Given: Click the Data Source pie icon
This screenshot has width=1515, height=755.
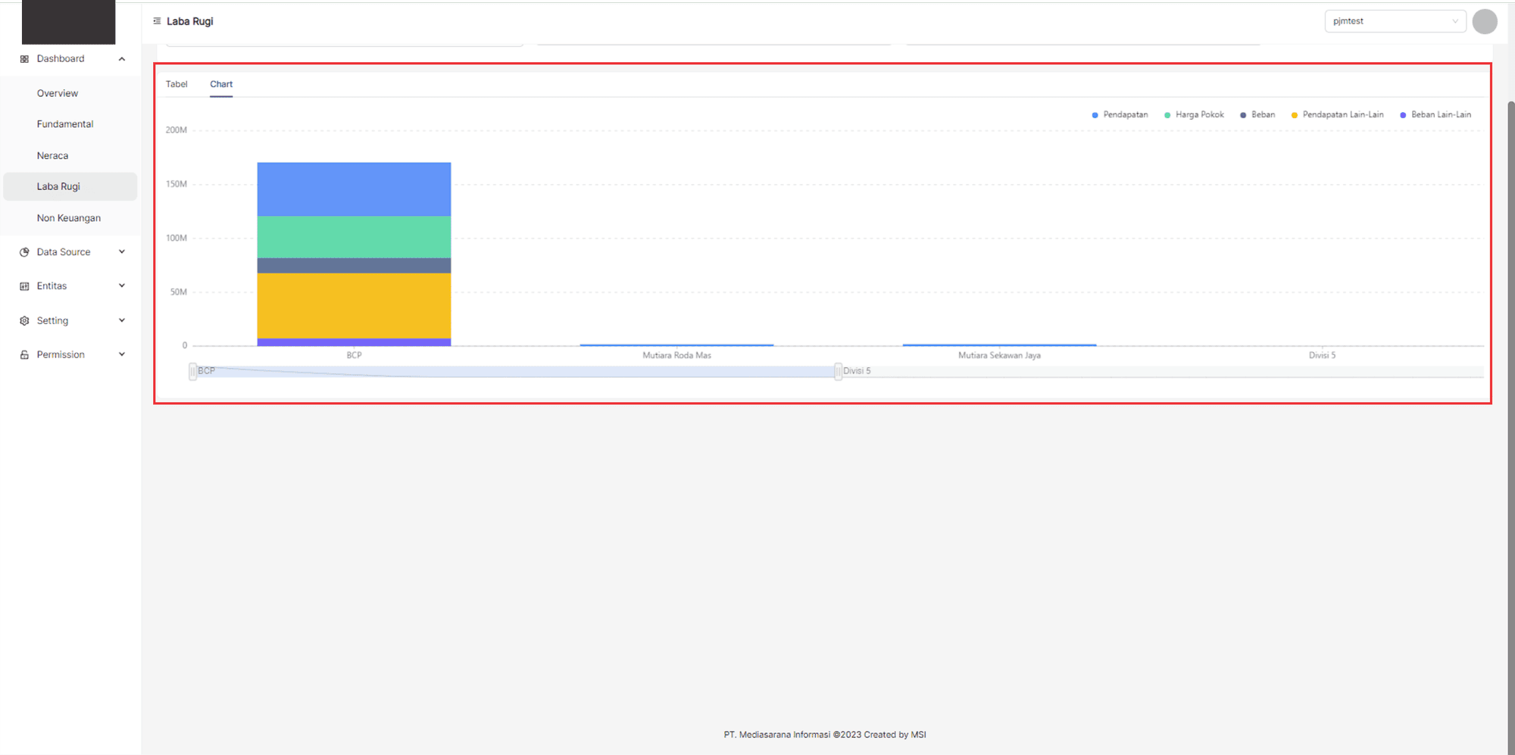Looking at the screenshot, I should point(24,252).
